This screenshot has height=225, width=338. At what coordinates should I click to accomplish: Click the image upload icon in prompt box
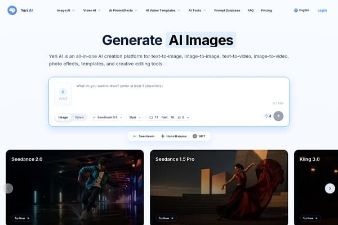63,92
